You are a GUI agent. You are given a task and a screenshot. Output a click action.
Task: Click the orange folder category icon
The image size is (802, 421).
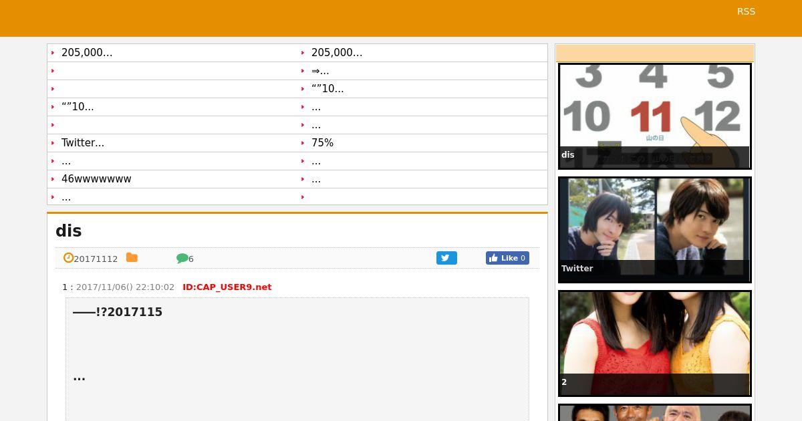[132, 258]
